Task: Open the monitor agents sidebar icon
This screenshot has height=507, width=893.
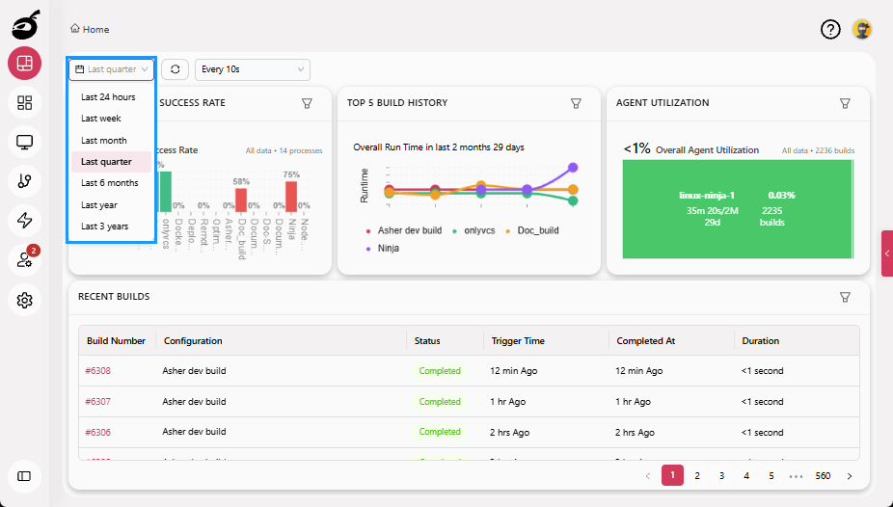Action: coord(24,142)
